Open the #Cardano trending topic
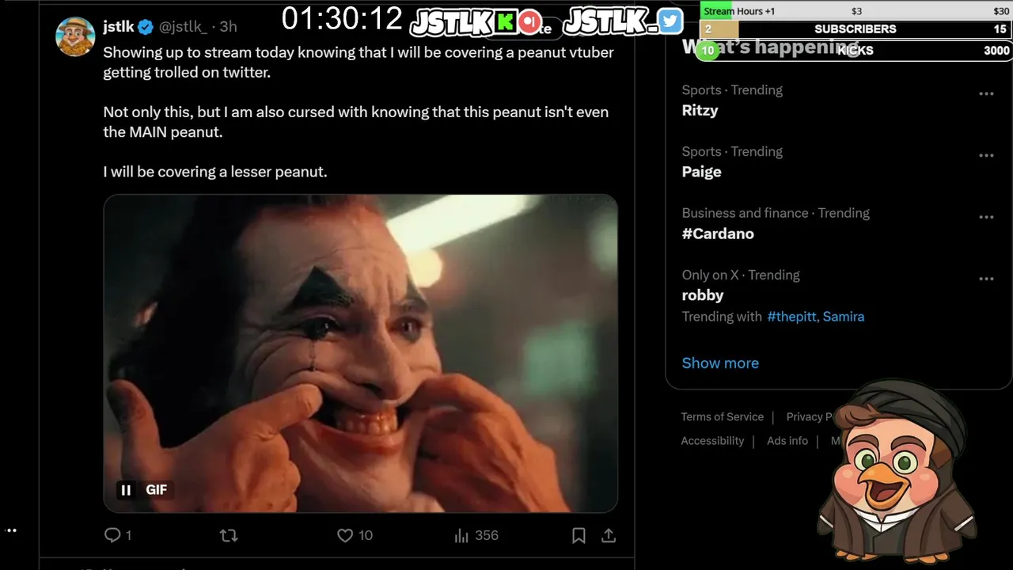Viewport: 1013px width, 570px height. pyautogui.click(x=718, y=234)
